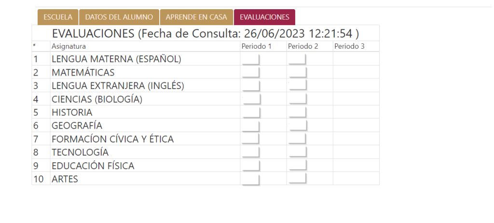494x223 pixels.
Task: Switch to DATOS DEL ALUMNO tab
Action: coord(119,17)
